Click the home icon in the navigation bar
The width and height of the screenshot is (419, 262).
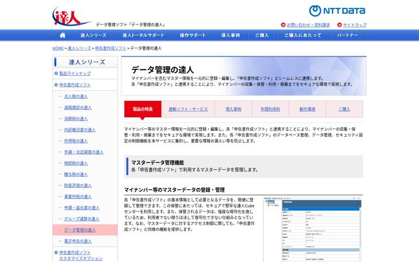tap(63, 35)
